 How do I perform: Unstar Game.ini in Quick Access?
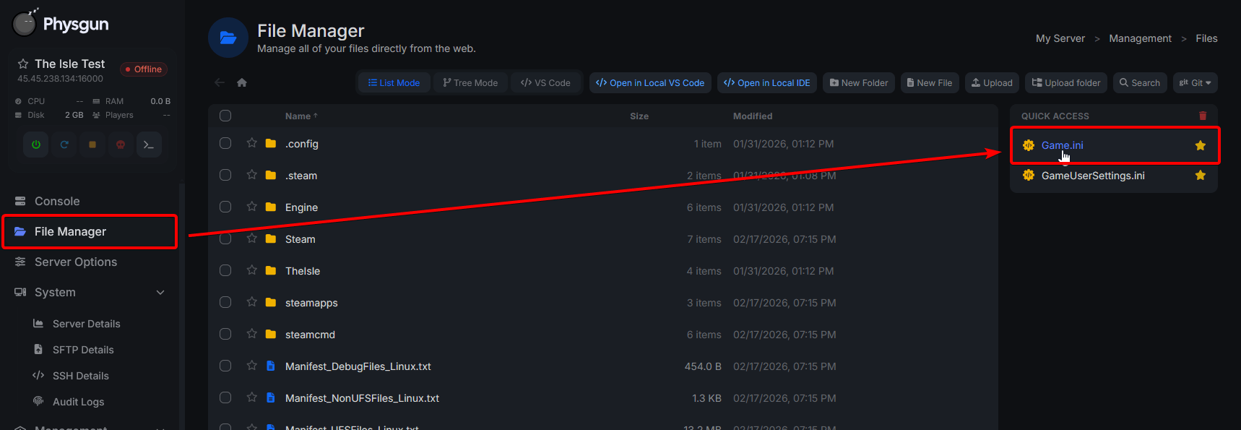[x=1201, y=145]
